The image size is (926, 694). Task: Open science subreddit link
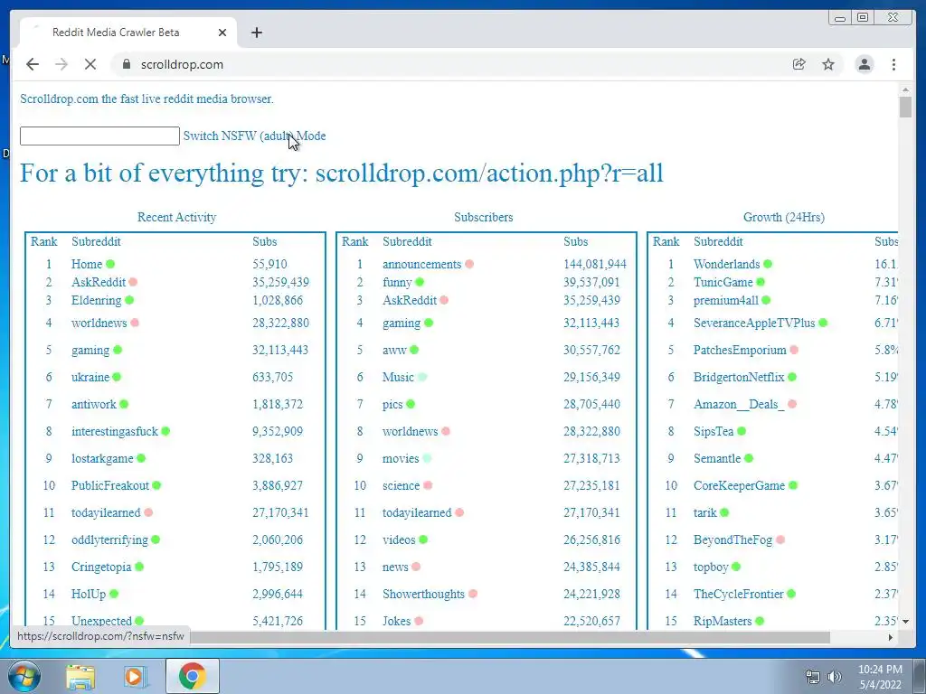tap(401, 485)
